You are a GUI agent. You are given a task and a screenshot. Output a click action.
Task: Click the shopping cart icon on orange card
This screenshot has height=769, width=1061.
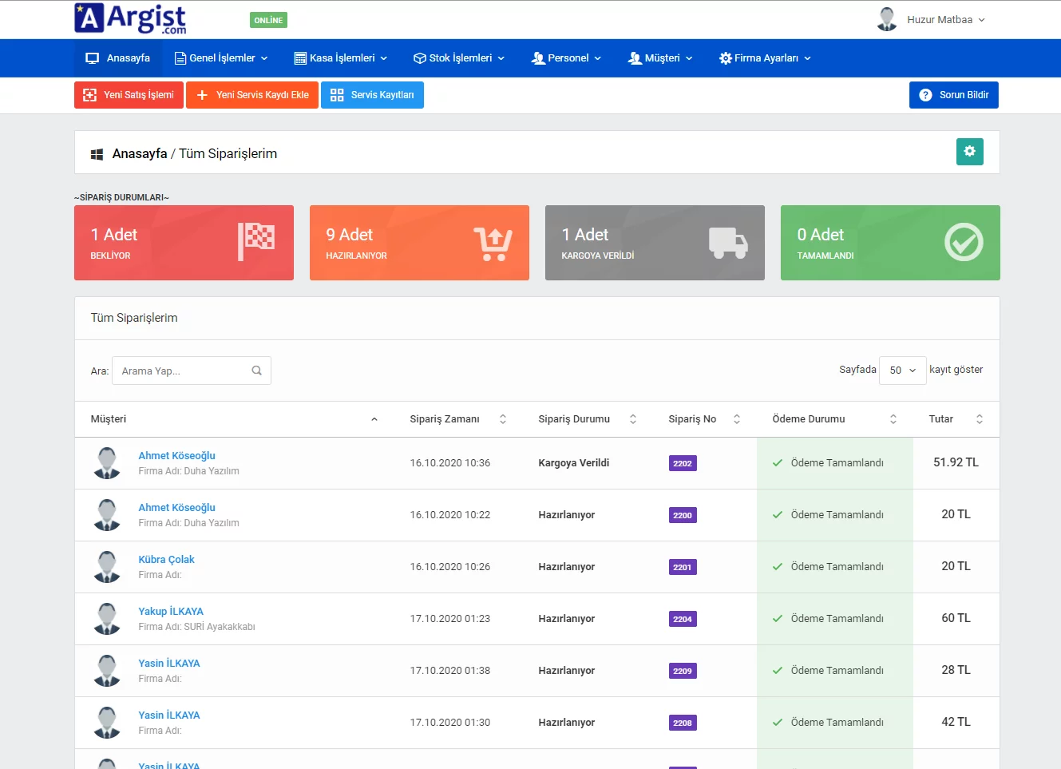pos(493,243)
